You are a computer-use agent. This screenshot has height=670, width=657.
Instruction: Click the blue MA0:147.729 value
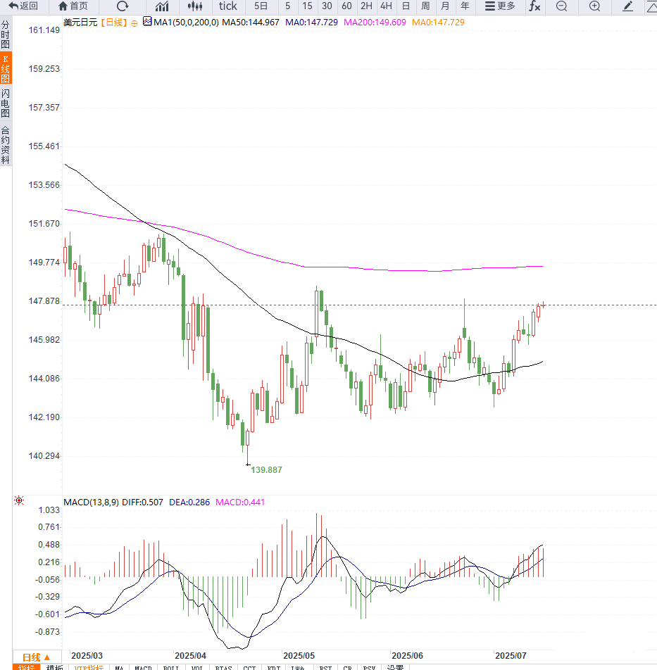(311, 23)
